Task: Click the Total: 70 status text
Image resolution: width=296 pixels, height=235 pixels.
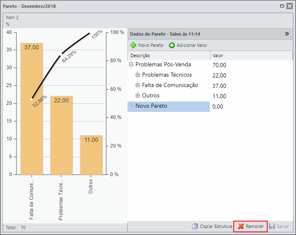Action: click(16, 228)
